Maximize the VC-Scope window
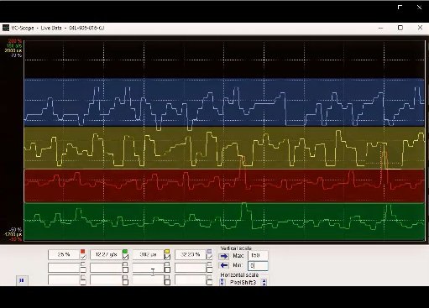 [400, 28]
